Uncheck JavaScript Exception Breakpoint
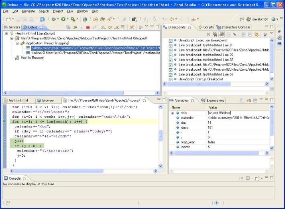Screen dimensions: 285x209 pos(171,41)
